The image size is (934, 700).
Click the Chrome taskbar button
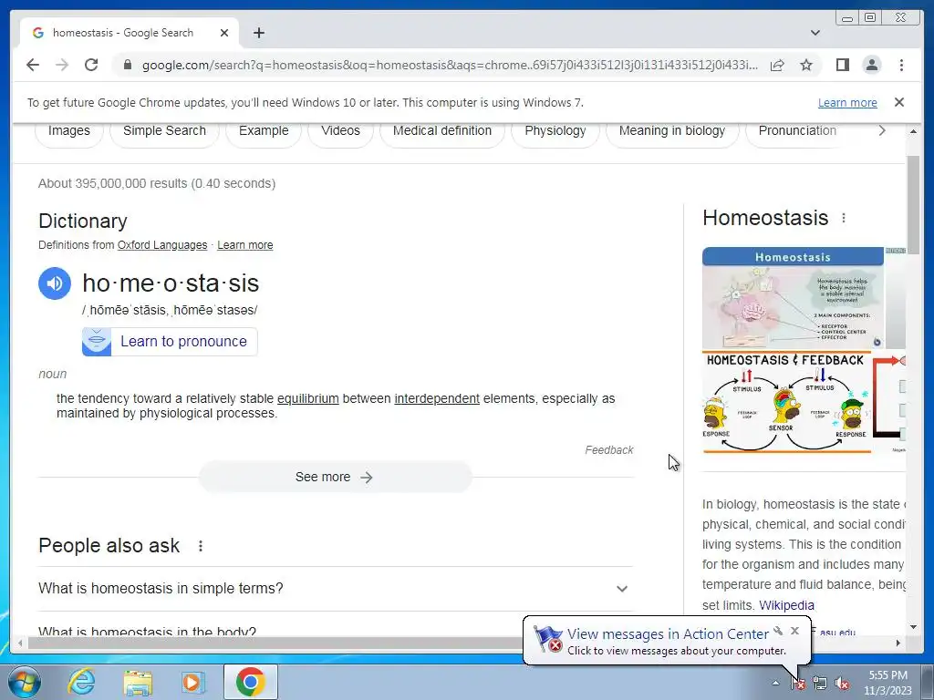click(250, 682)
